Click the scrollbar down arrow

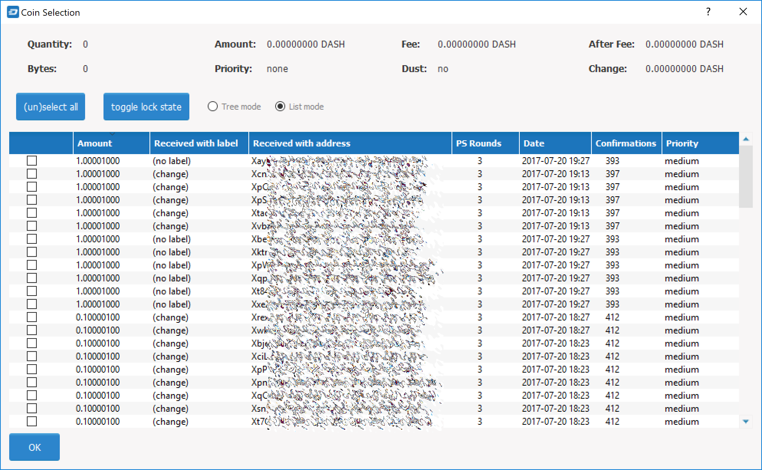(746, 421)
